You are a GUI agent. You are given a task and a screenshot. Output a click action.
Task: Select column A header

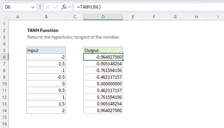pos(18,17)
